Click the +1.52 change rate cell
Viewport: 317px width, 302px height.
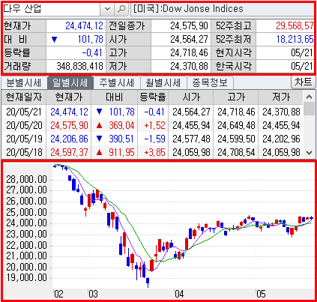tap(154, 125)
